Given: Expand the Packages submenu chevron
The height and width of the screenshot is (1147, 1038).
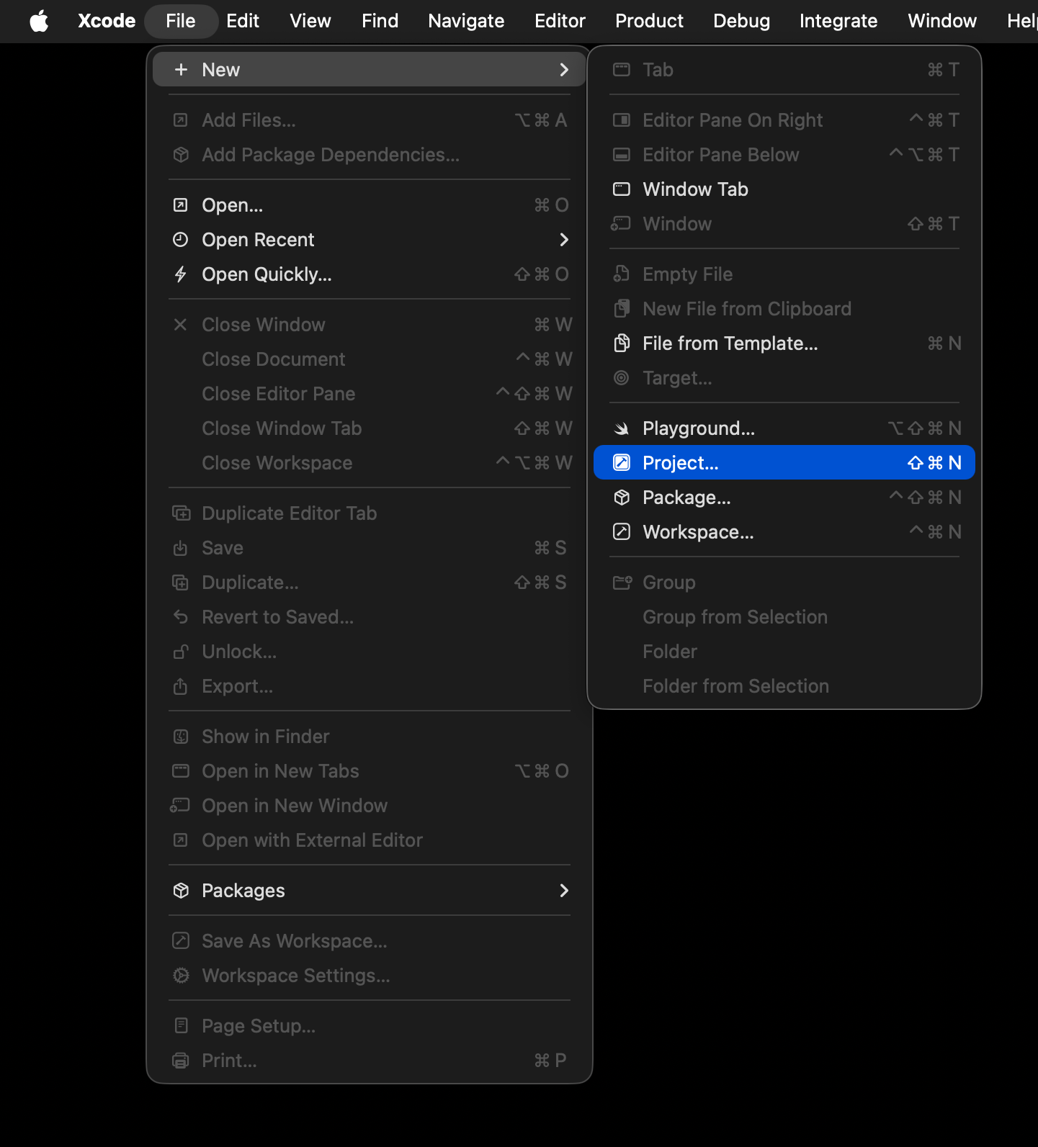Looking at the screenshot, I should [564, 891].
